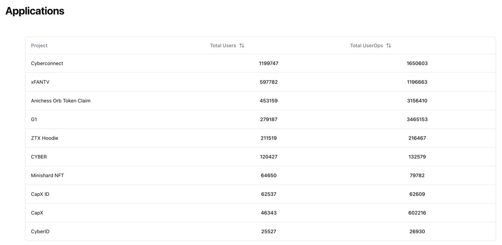Click CYBER total users value 120427

[269, 157]
